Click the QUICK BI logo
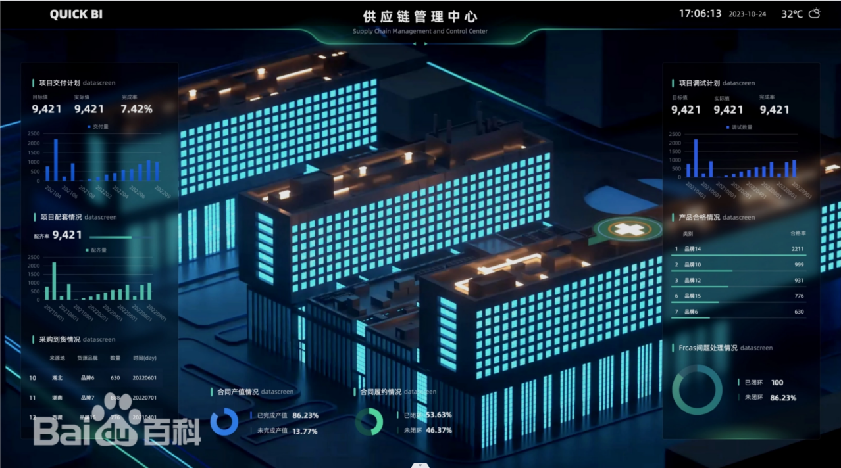 point(76,14)
